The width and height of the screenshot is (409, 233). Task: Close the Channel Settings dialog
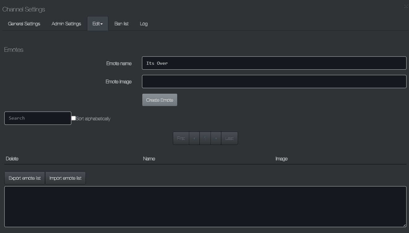(406, 6)
